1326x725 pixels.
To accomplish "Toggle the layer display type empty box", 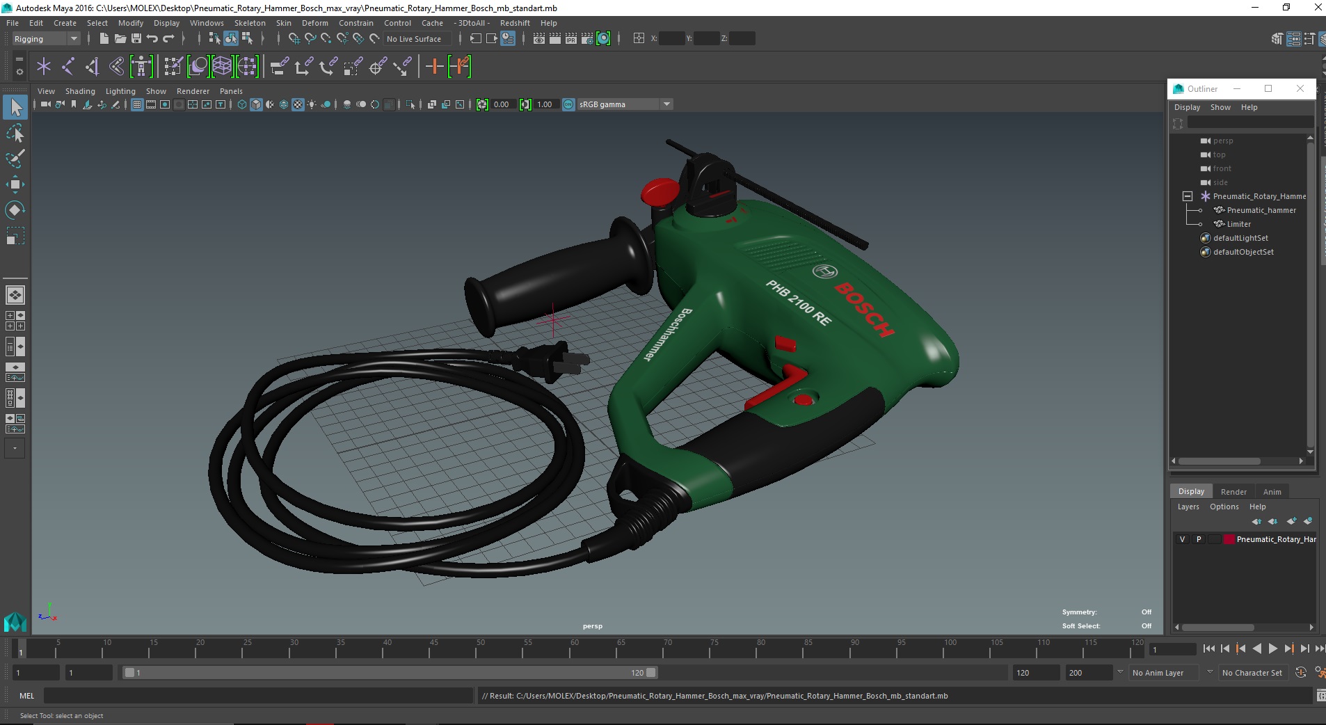I will click(x=1215, y=539).
